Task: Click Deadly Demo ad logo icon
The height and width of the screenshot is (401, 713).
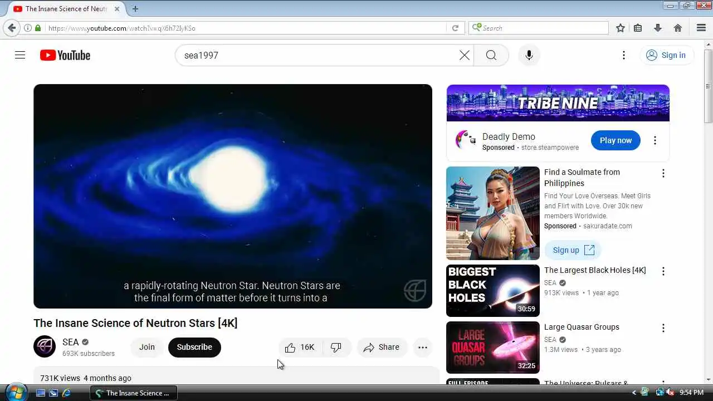Action: [x=466, y=140]
